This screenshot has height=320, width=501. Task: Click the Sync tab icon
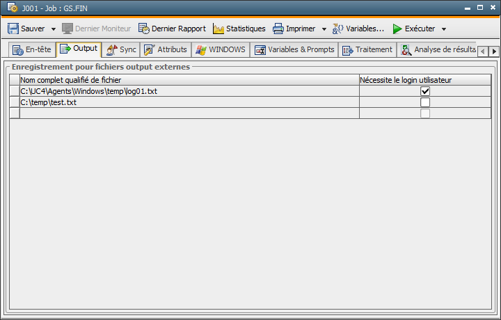[112, 50]
